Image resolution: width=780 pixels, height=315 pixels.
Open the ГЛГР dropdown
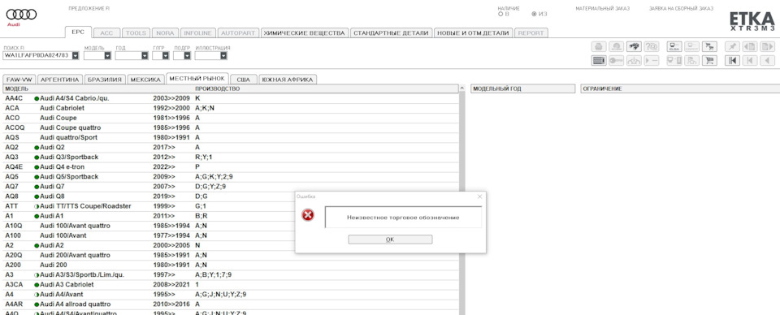[x=166, y=56]
